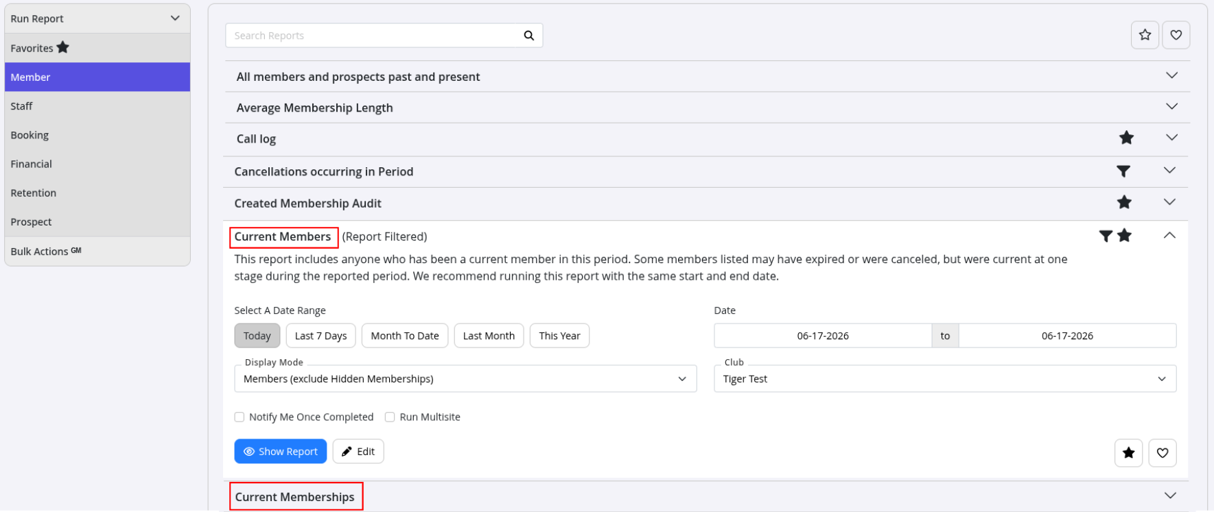Expand the Average Membership Length report
The height and width of the screenshot is (512, 1214).
click(x=707, y=108)
